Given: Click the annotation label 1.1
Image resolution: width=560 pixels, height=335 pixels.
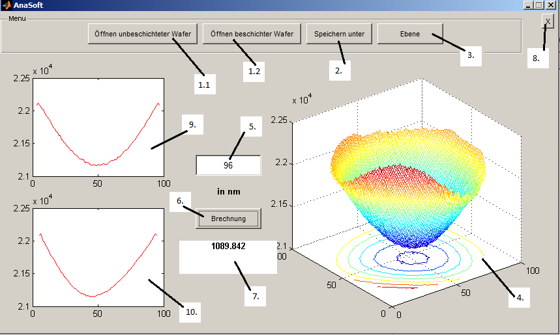Looking at the screenshot, I should pos(203,84).
